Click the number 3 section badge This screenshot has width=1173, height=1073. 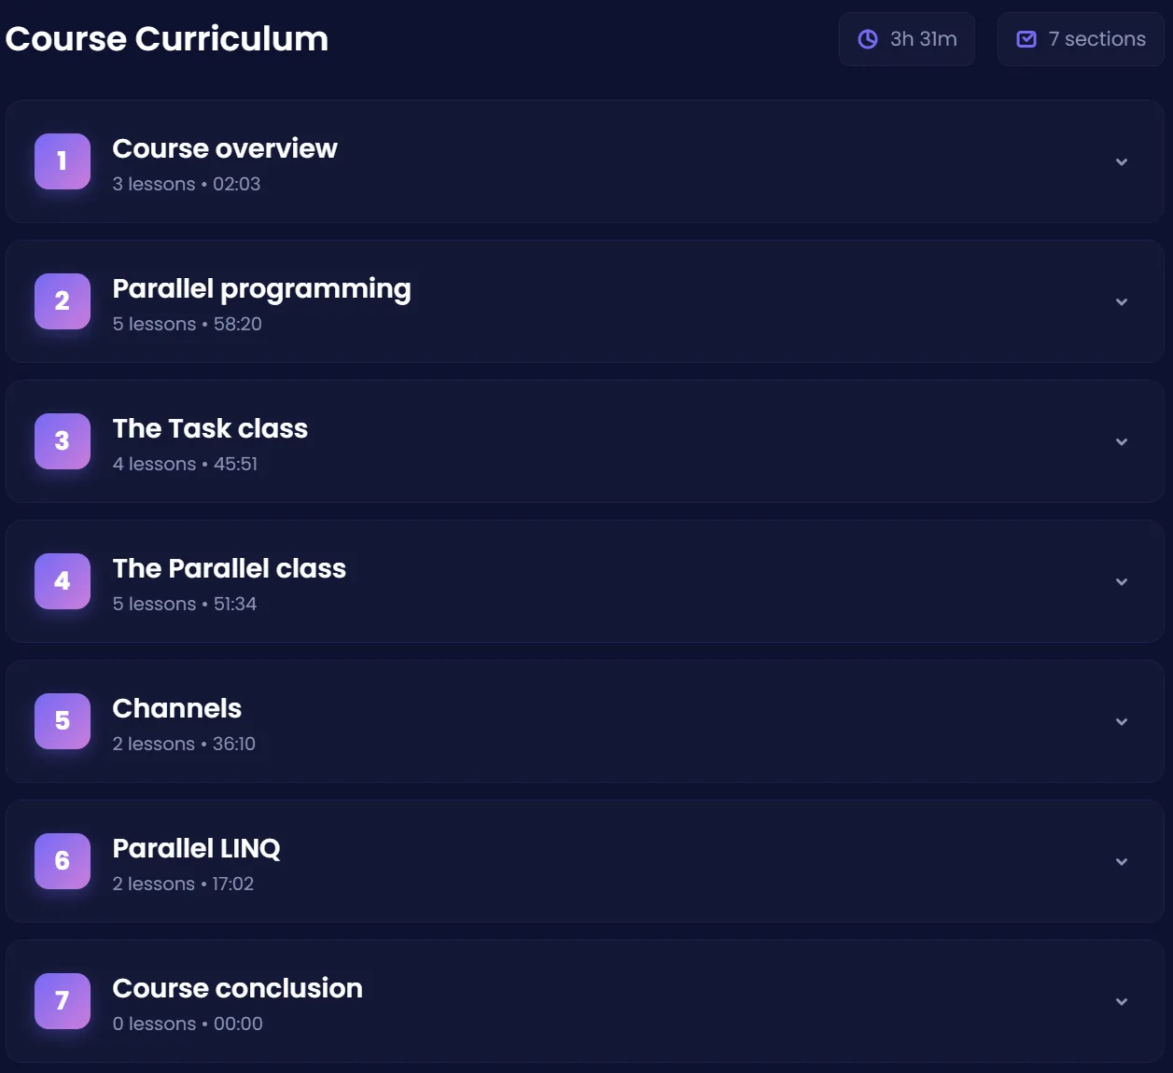(x=63, y=441)
